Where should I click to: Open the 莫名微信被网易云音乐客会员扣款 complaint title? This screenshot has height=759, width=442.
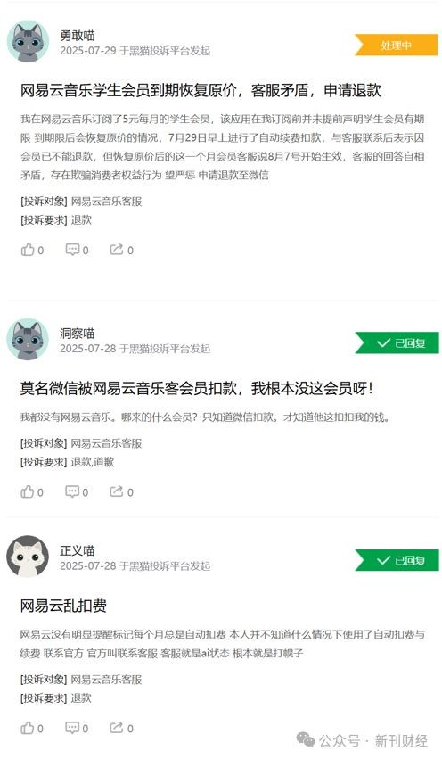(197, 388)
